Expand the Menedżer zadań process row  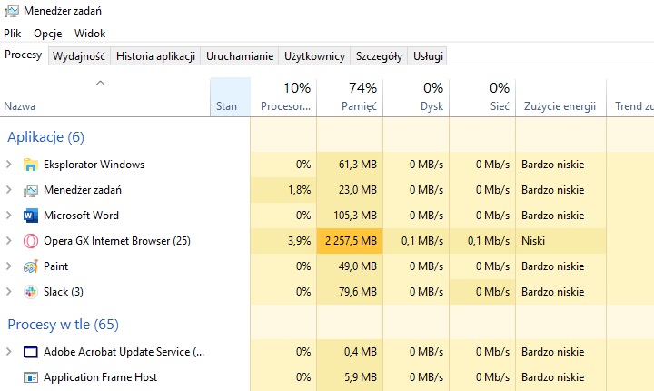[9, 190]
